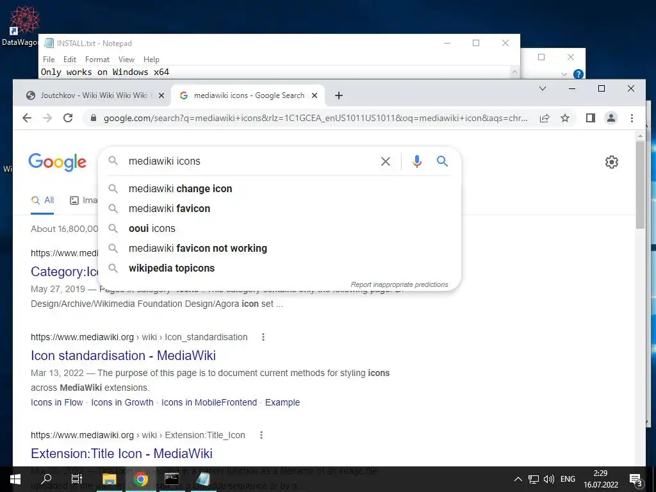Open the Chrome profile avatar
Screen dimensions: 656x492
click(611, 119)
